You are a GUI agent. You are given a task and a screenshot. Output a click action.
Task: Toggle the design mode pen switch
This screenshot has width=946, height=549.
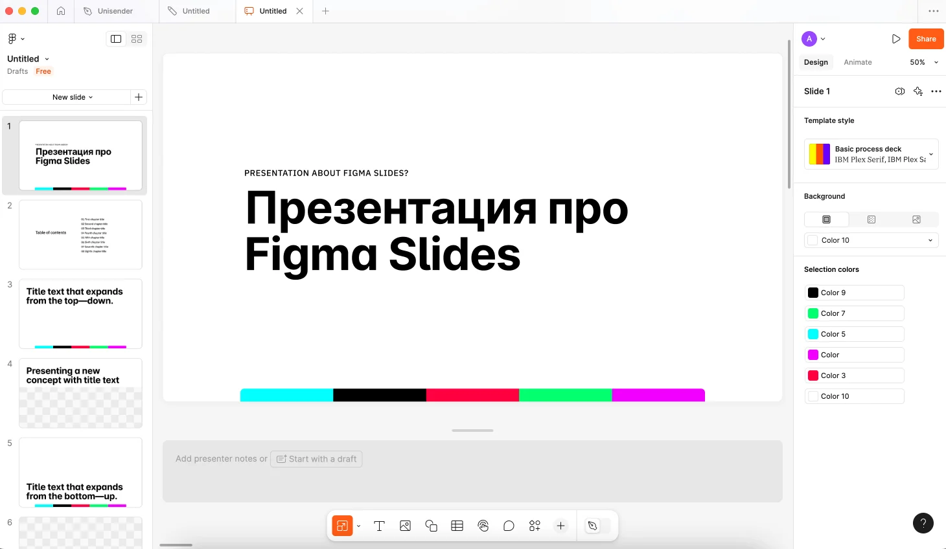point(592,526)
